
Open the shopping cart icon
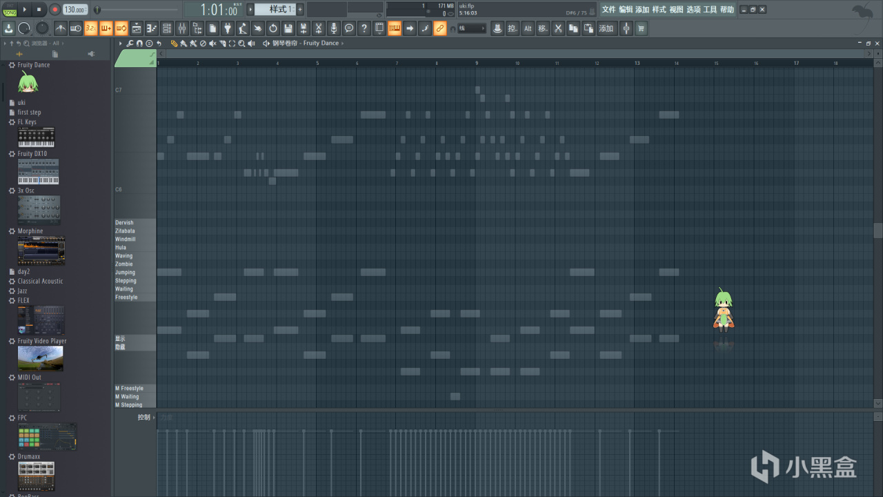[x=642, y=28]
